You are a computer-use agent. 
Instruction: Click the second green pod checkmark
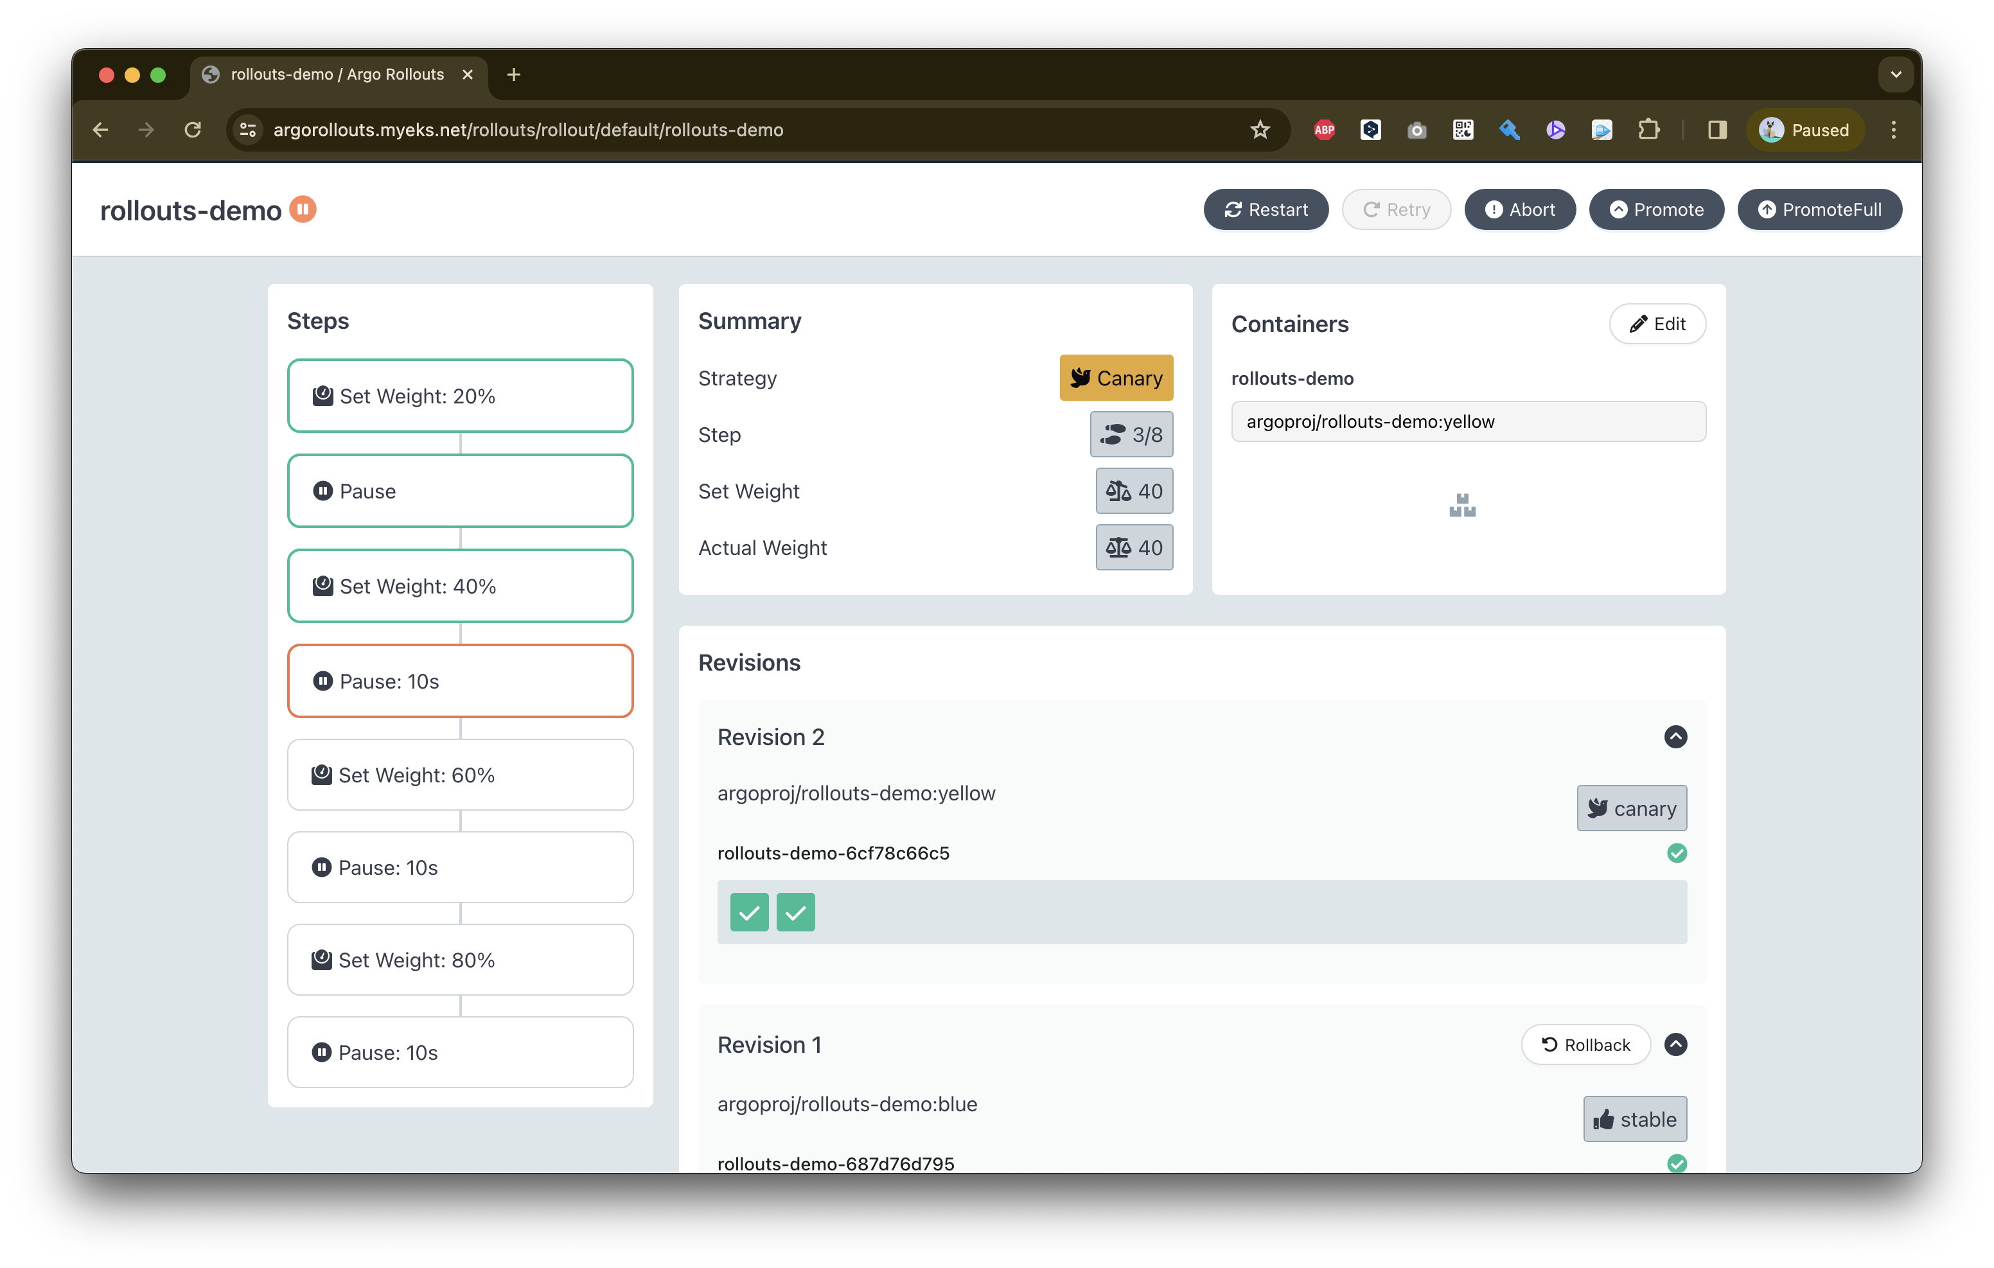(x=796, y=913)
